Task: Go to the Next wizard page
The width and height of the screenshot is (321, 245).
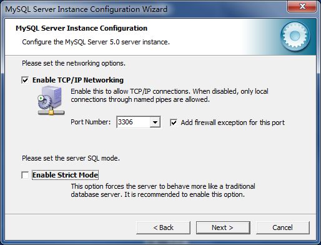Action: (x=223, y=227)
